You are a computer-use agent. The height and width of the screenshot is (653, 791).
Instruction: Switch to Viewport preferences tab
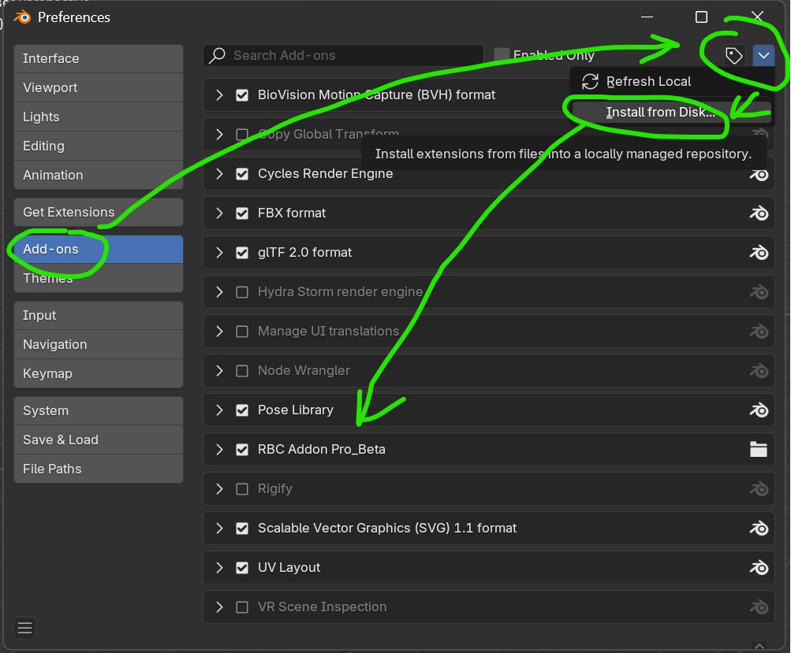point(99,88)
